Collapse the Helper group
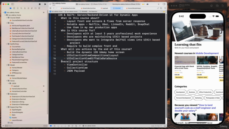The height and width of the screenshot is (129, 229). 7,76
